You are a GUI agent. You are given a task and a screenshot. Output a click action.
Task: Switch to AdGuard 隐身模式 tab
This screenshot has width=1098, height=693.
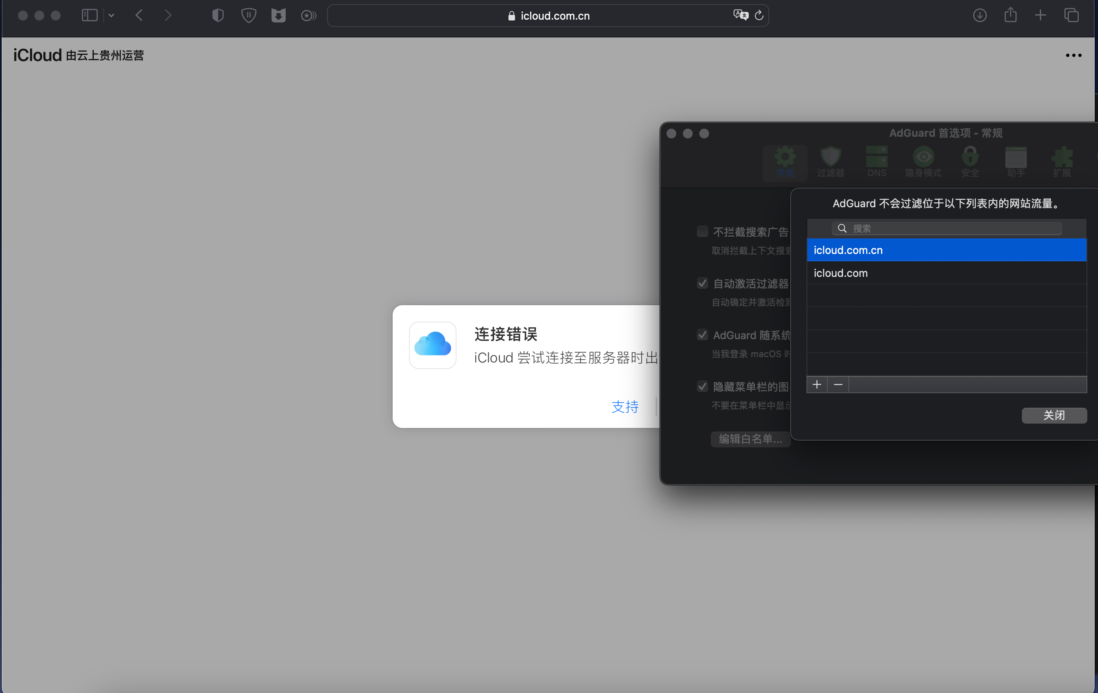(923, 163)
